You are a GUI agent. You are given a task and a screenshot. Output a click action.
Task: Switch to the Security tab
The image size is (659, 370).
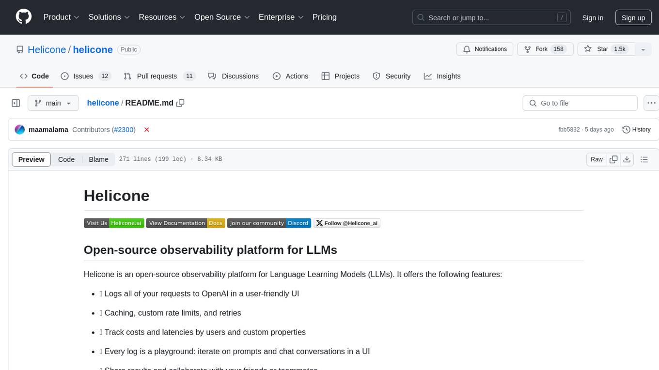pyautogui.click(x=392, y=76)
